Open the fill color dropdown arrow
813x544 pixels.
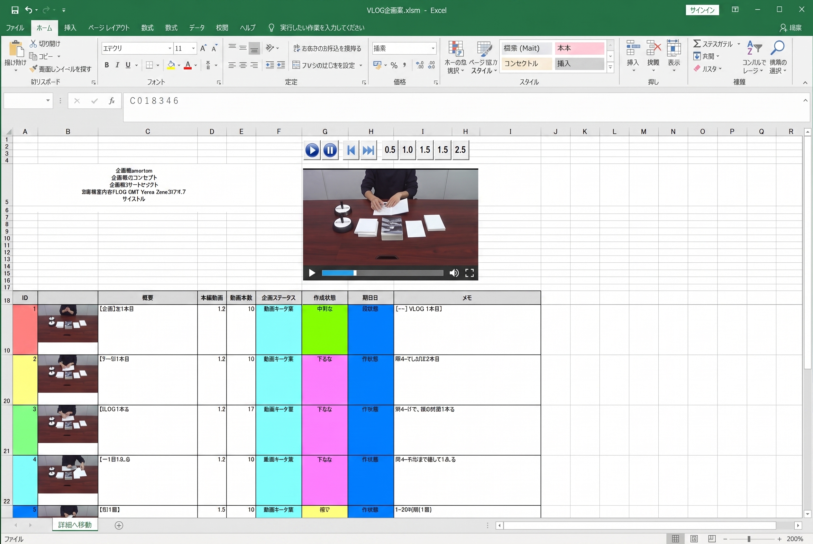(x=179, y=65)
